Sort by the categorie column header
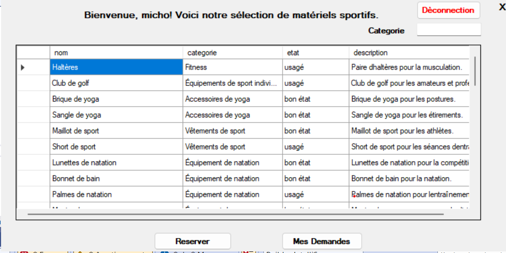The image size is (506, 253). [233, 53]
